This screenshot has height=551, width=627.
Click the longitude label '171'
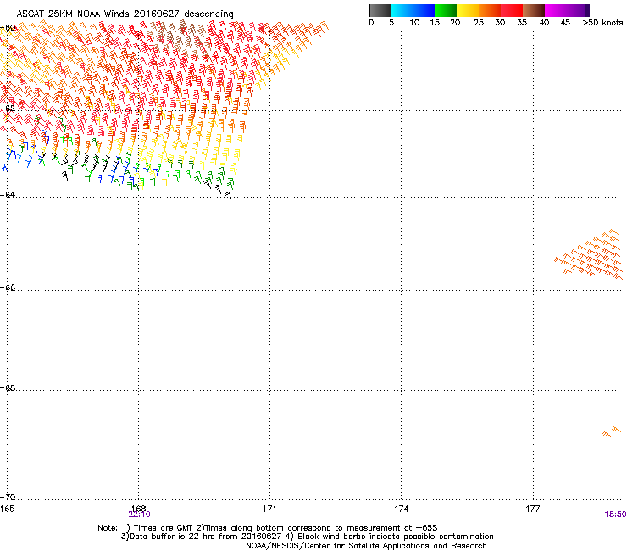[x=269, y=509]
